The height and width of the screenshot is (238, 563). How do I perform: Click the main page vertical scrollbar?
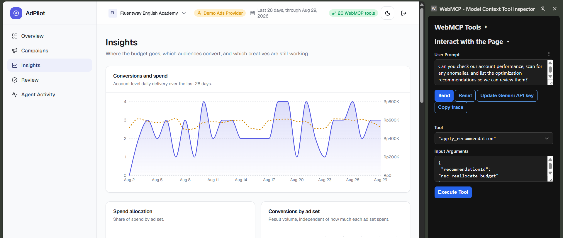422,56
